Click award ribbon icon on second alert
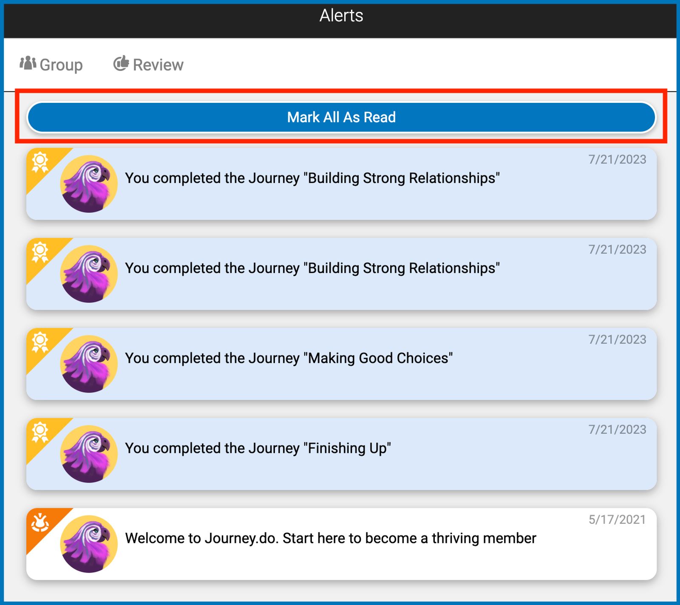Screen dimensions: 680x605 point(40,253)
